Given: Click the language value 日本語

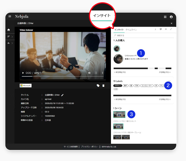Looking at the screenshot, I should point(48,120).
